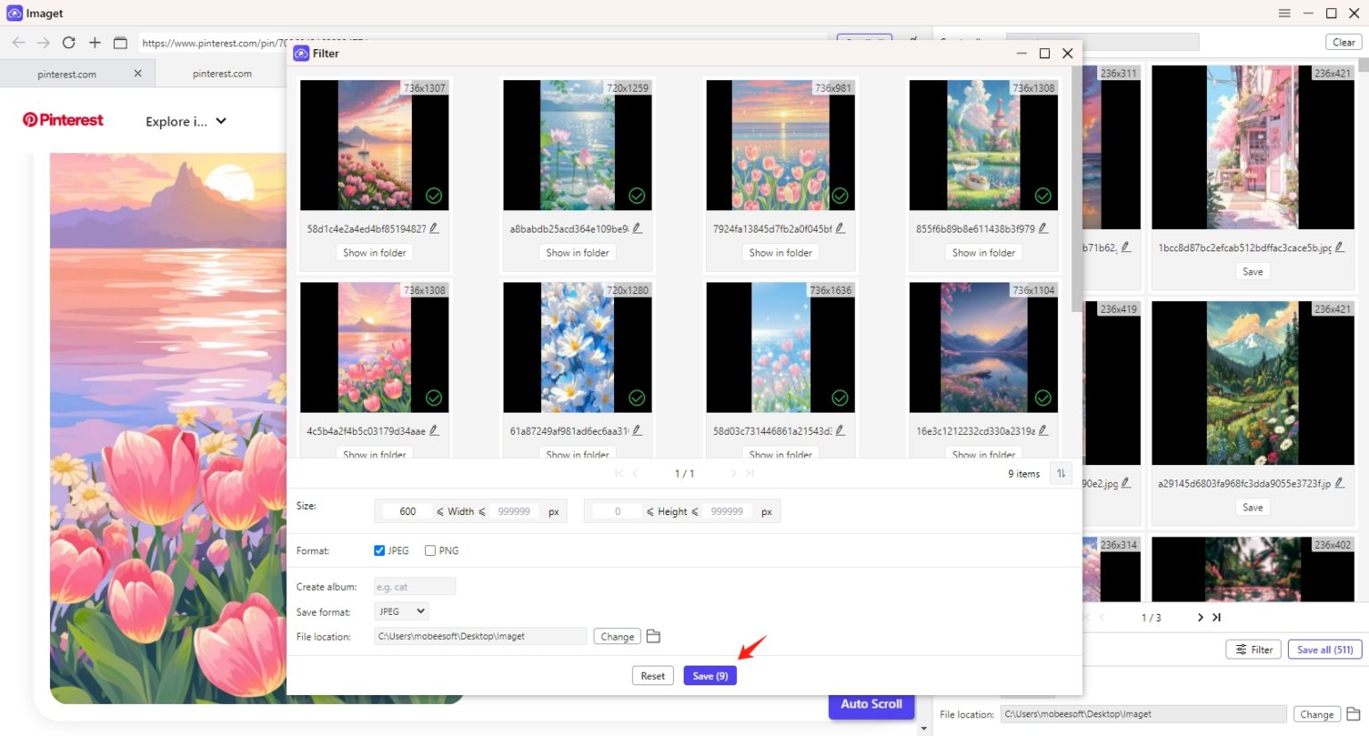
Task: Reload the page with the refresh icon
Action: coord(69,42)
